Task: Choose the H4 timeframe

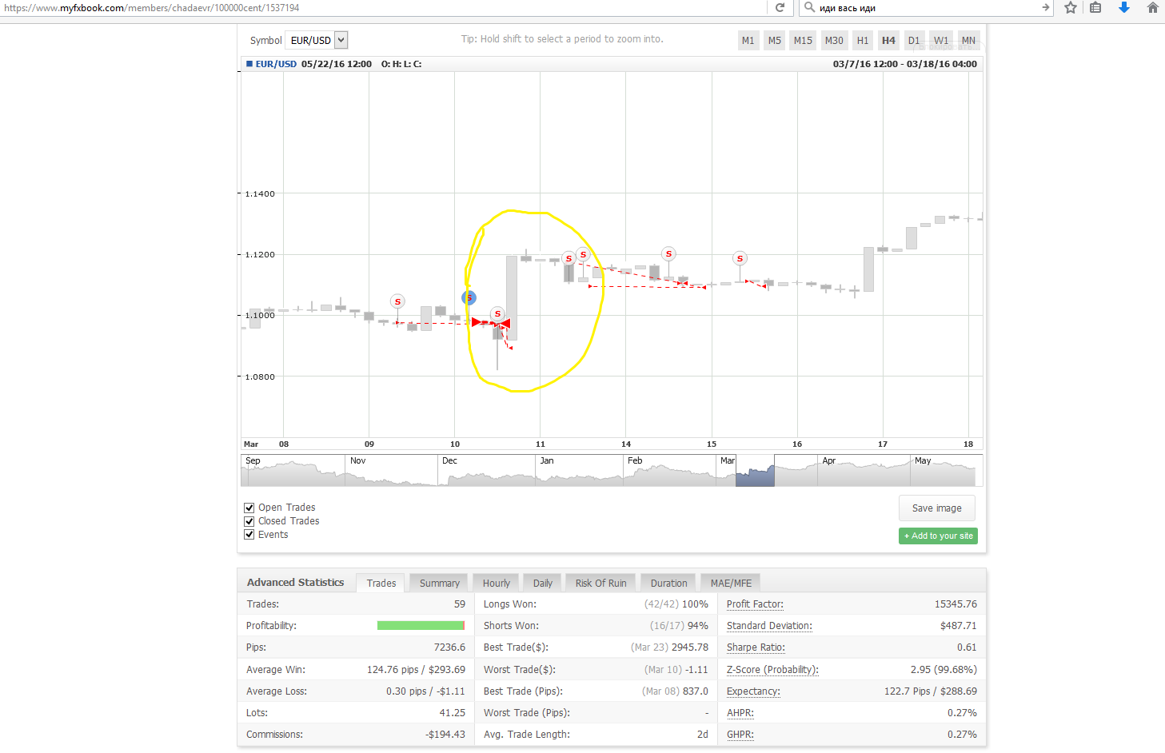Action: (888, 40)
